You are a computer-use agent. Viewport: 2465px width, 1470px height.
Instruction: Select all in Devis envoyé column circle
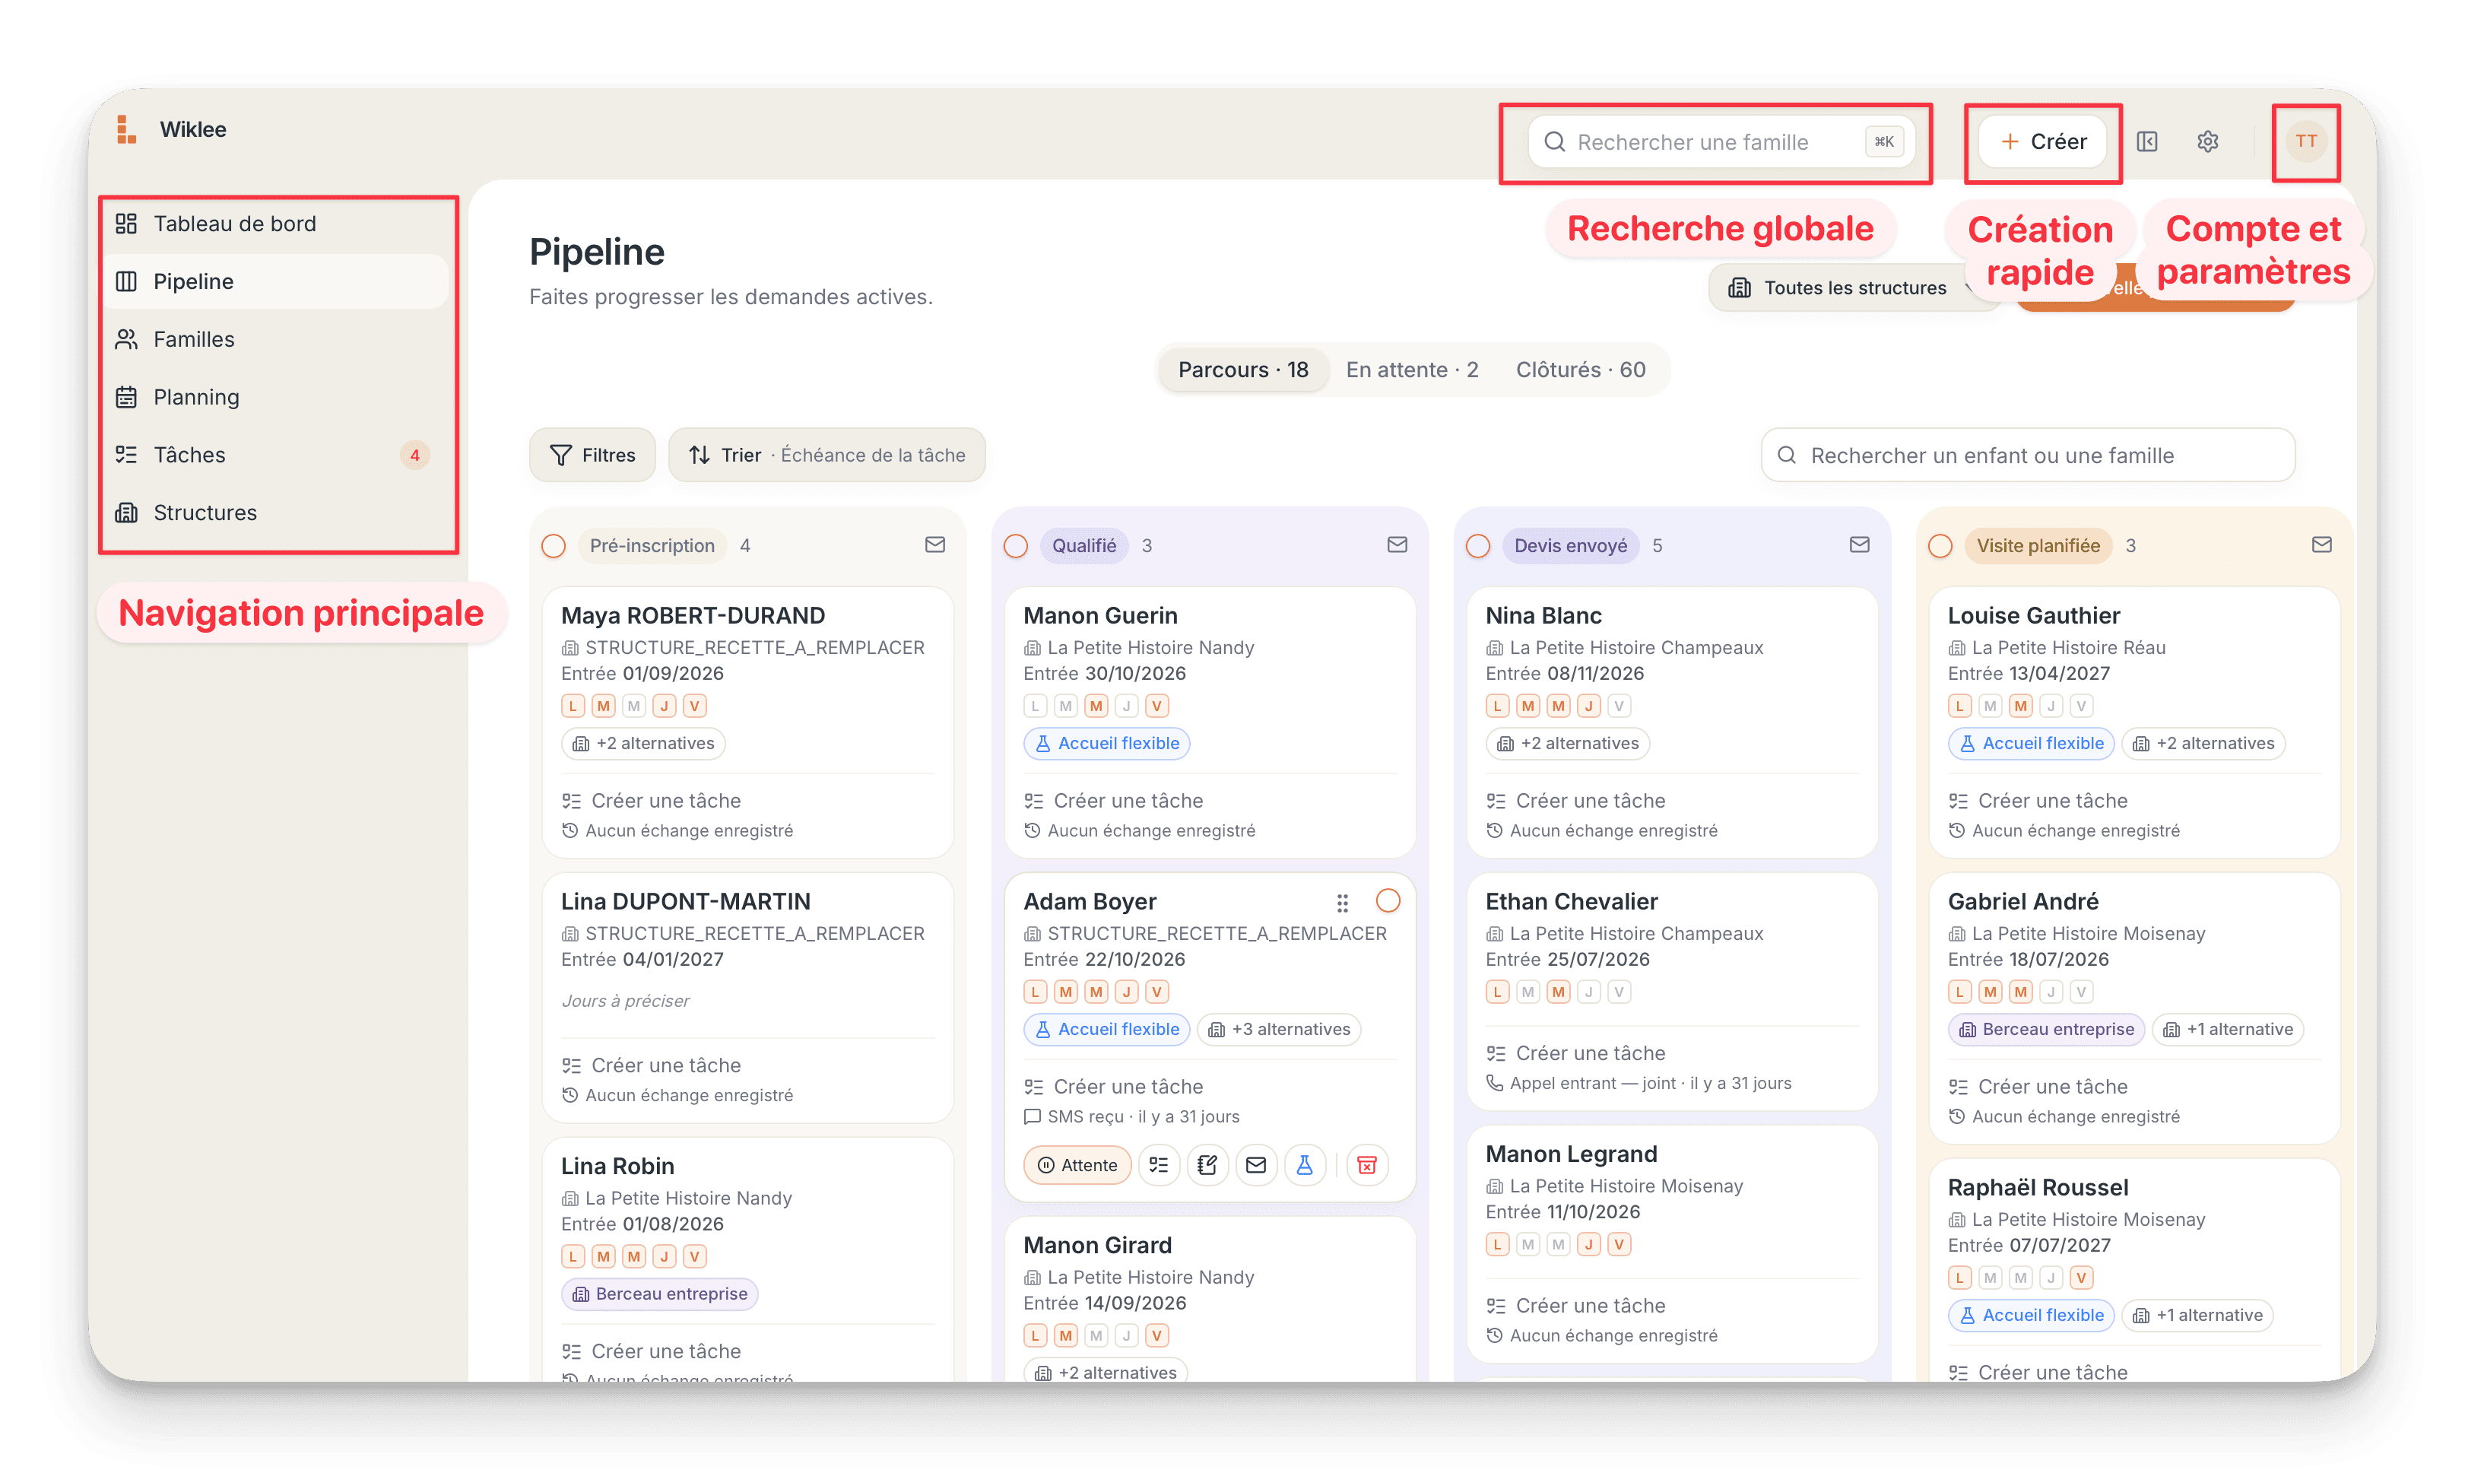(1477, 546)
